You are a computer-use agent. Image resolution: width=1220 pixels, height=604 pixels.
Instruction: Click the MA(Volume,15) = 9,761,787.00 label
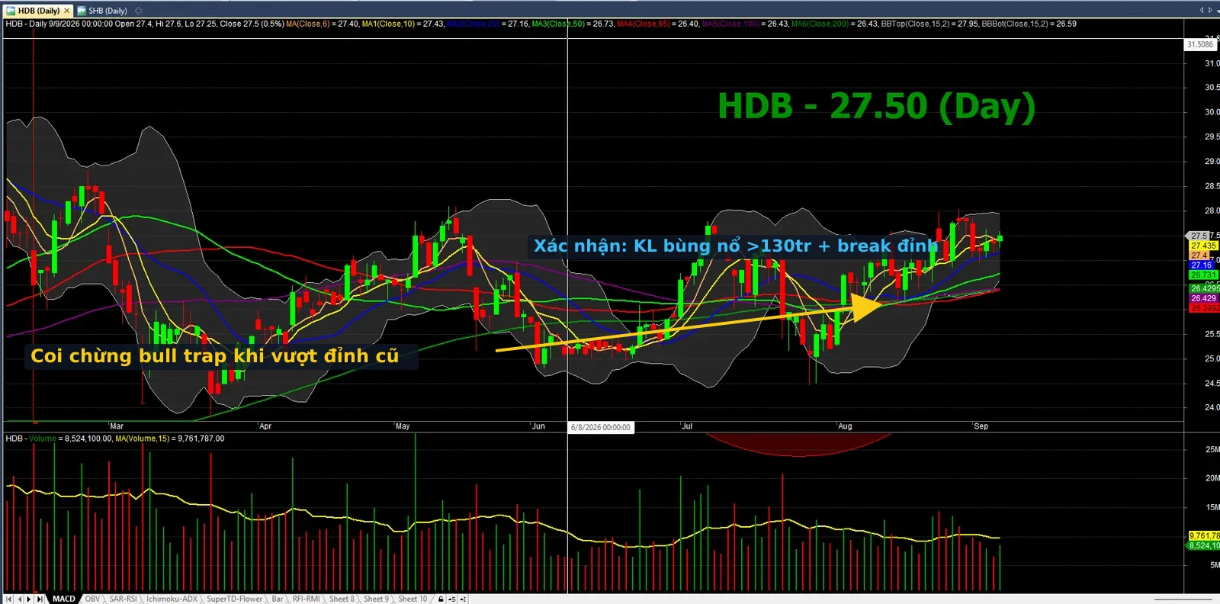169,439
